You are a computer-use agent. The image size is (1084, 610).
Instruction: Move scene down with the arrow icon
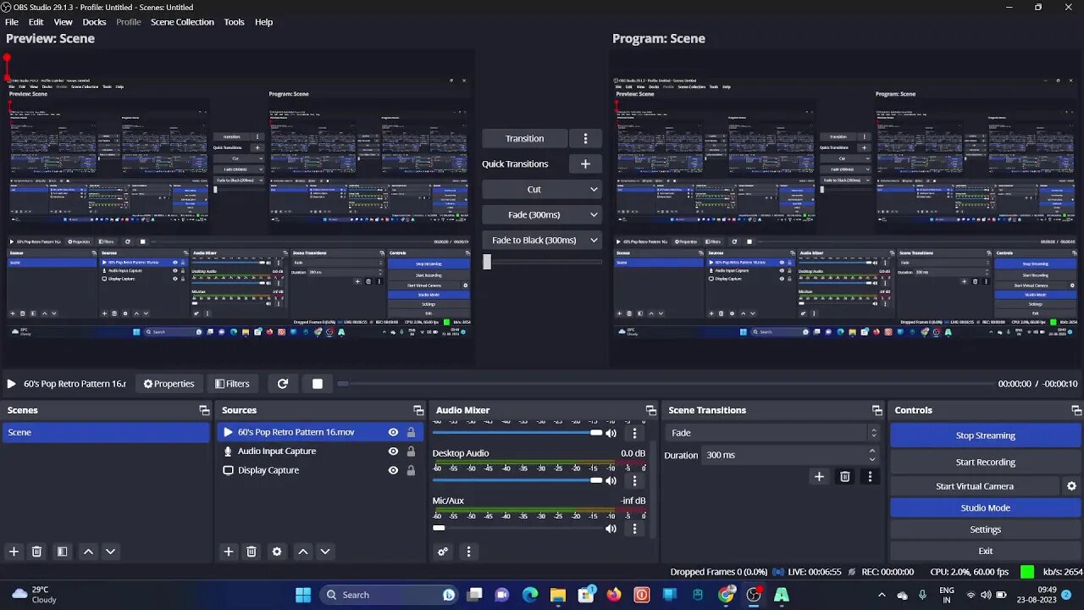110,552
